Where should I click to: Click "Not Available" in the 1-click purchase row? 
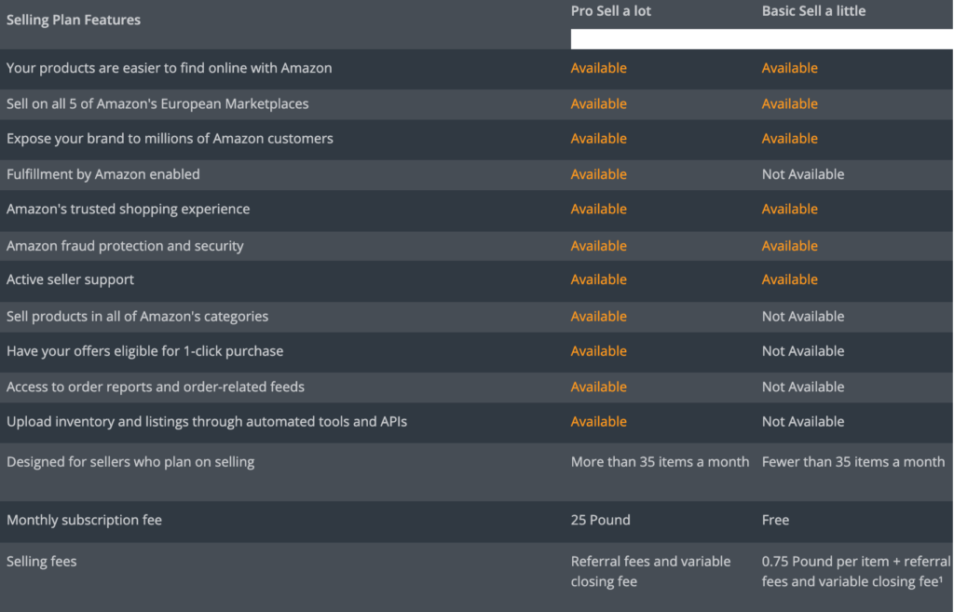(803, 351)
